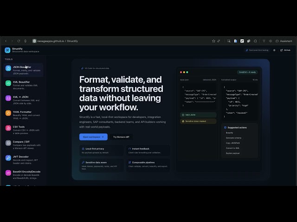
Task: Open the JWT Decoder tool icon
Action: click(8, 158)
